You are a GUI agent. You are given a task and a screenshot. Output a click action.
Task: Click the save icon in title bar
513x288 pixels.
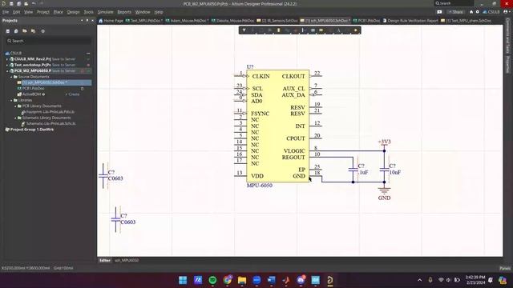pos(11,3)
